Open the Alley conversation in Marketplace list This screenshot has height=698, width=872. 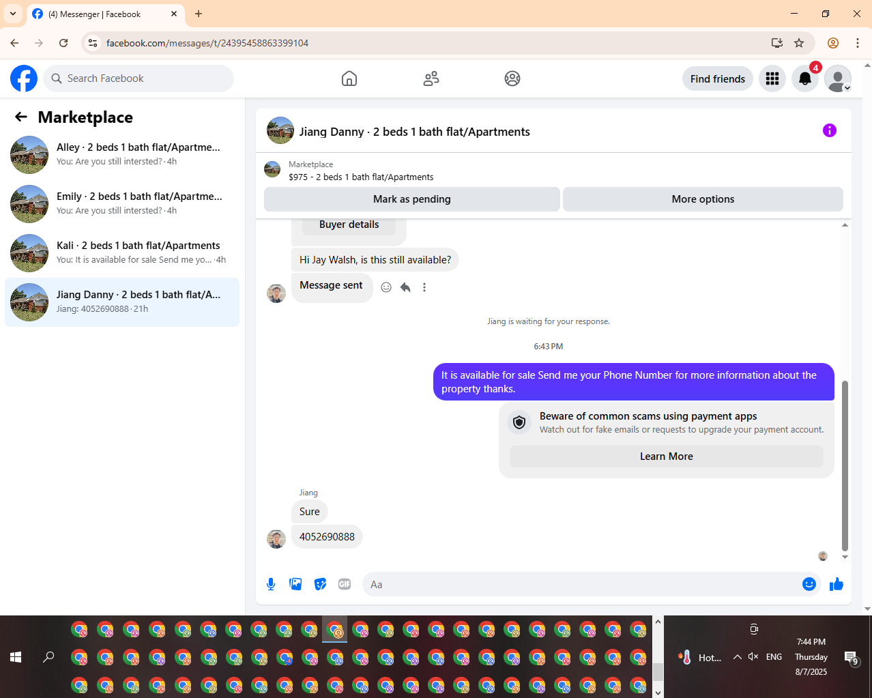122,155
